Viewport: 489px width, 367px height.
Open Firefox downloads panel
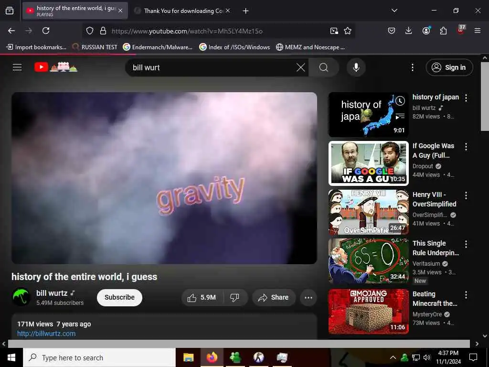[x=409, y=31]
